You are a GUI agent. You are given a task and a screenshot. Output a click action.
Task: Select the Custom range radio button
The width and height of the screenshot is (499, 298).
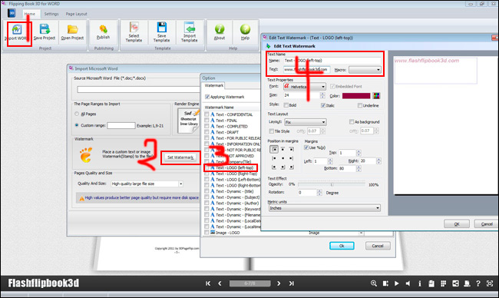77,125
